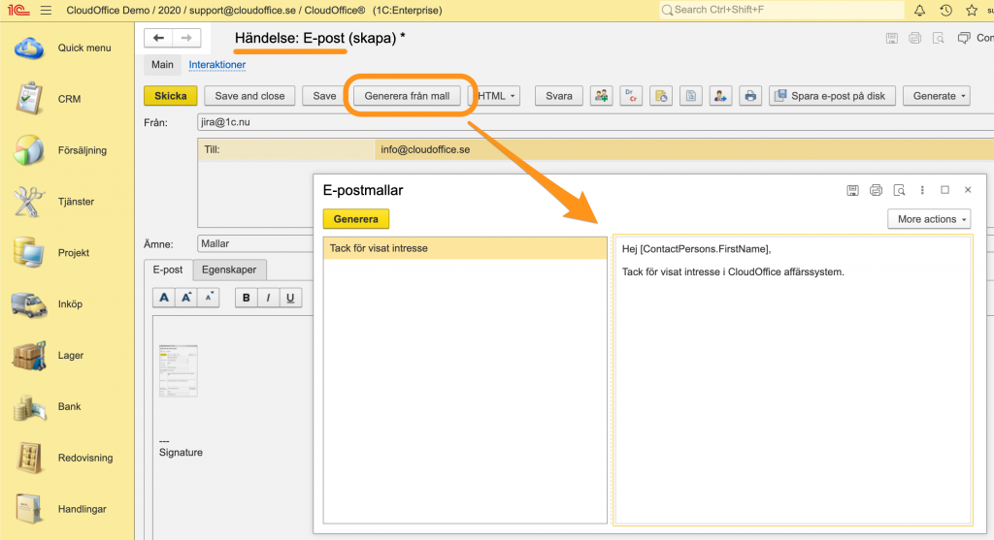Open the conversation chat bubble icon

(964, 38)
